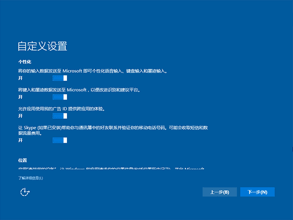Switch off the advertising ID toggle
Image resolution: width=293 pixels, height=220 pixels.
click(x=60, y=116)
